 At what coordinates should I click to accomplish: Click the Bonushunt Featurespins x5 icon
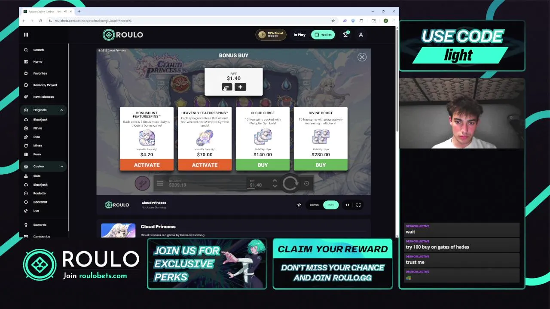tap(147, 138)
